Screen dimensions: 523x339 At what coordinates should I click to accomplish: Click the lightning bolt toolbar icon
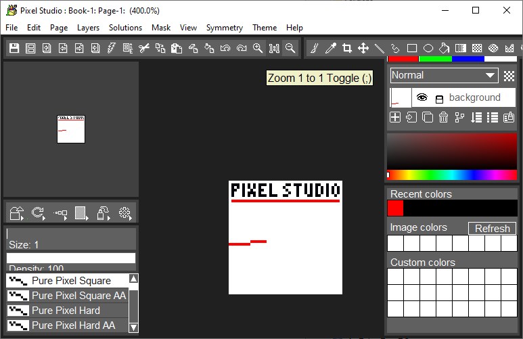click(112, 49)
